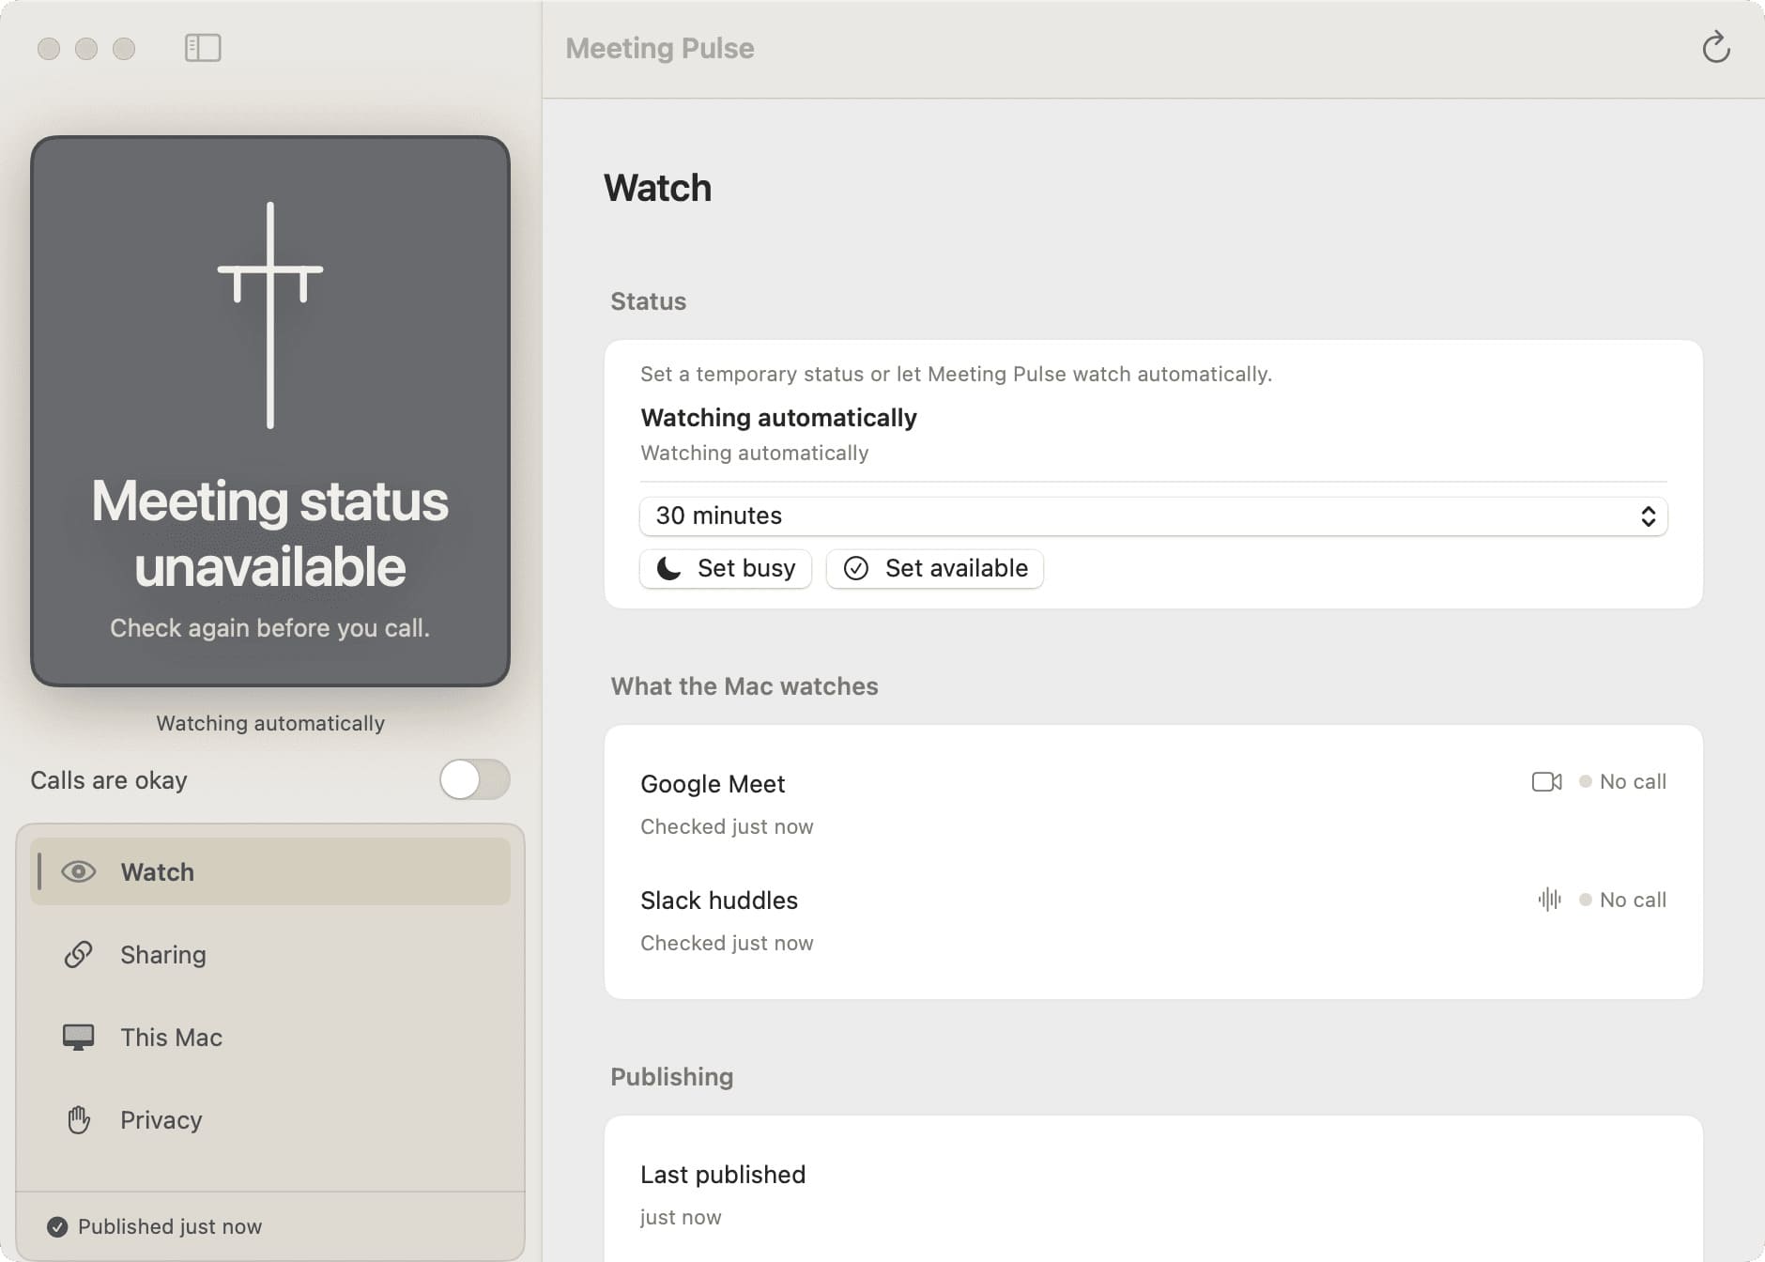The image size is (1765, 1262).
Task: Click the Slack huddles row label
Action: [x=719, y=900]
